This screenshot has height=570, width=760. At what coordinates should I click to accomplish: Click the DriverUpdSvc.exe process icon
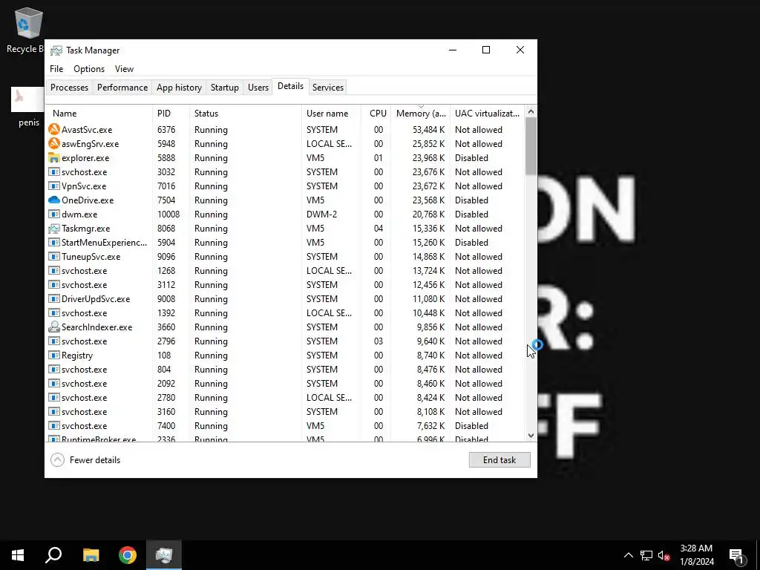pyautogui.click(x=53, y=298)
